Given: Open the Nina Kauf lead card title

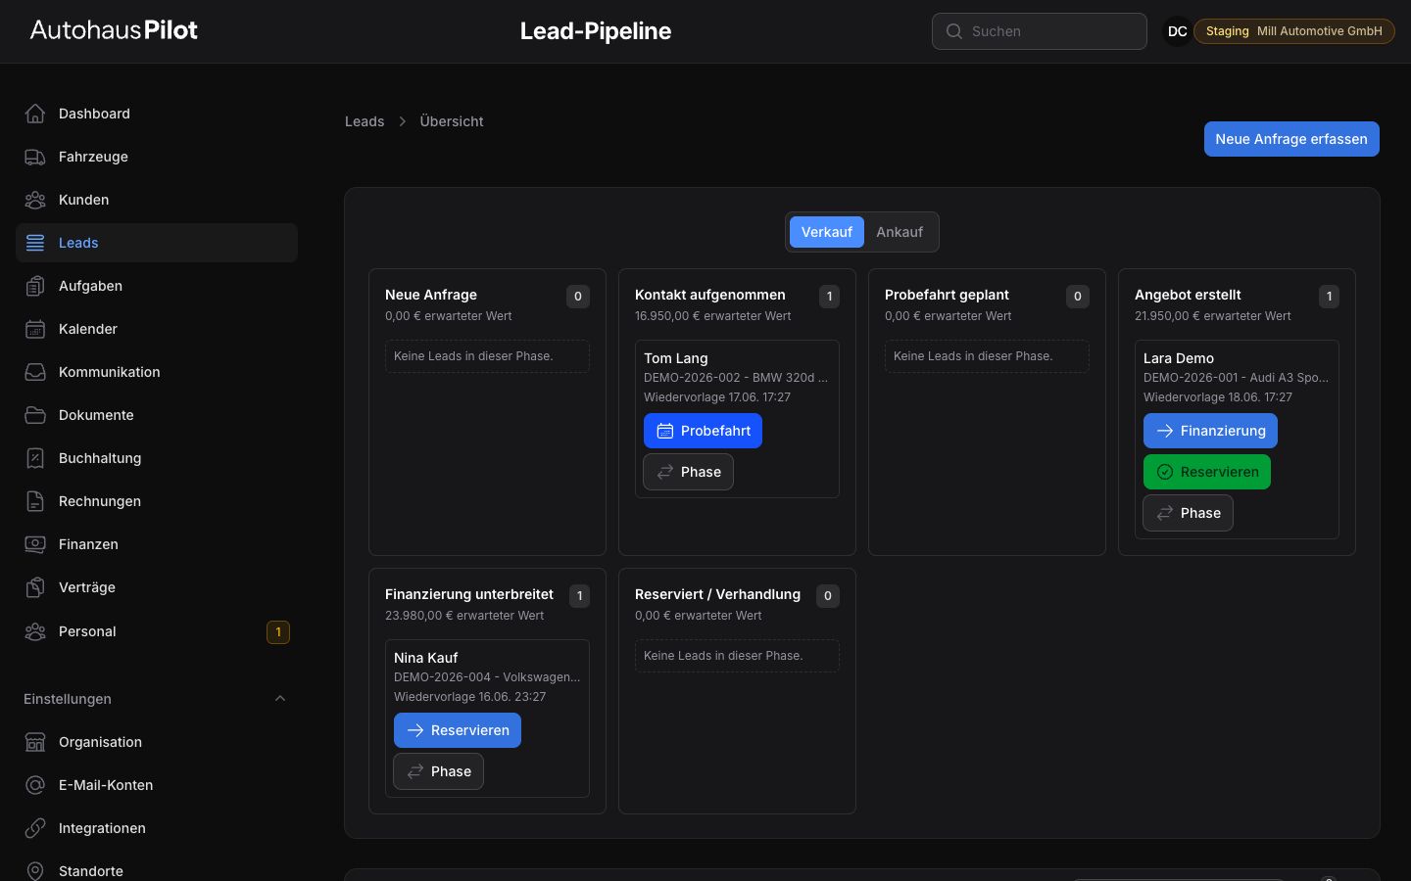Looking at the screenshot, I should 426,658.
